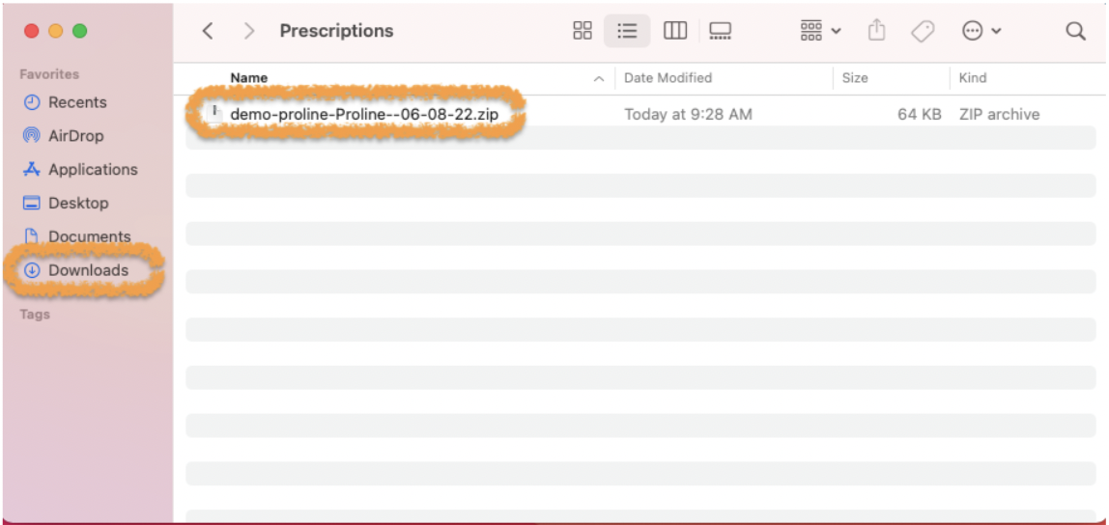Click the Edit Tags icon
This screenshot has height=525, width=1109.
tap(923, 31)
